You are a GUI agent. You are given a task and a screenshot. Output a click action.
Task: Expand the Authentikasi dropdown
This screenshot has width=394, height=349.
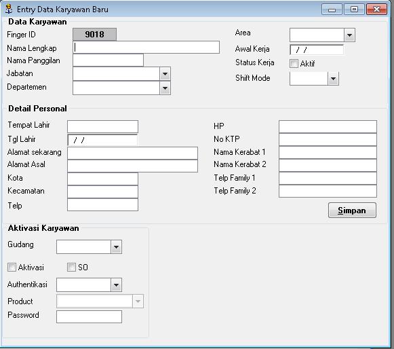(x=116, y=285)
